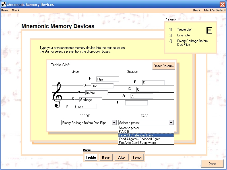Focus the G line text box containing 'Garbage'
The image size is (227, 170).
pyautogui.click(x=91, y=99)
